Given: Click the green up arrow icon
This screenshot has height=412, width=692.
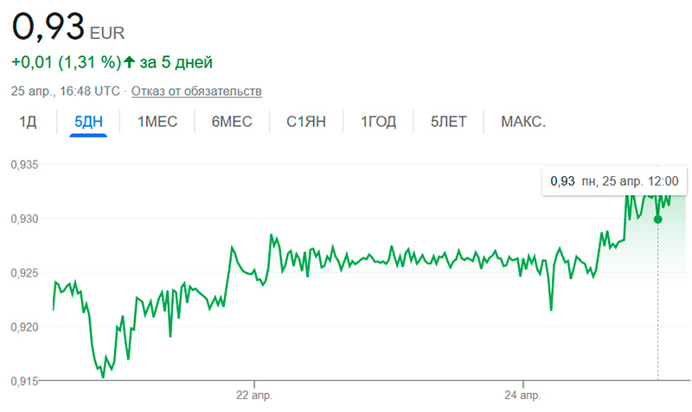Looking at the screenshot, I should pos(130,62).
